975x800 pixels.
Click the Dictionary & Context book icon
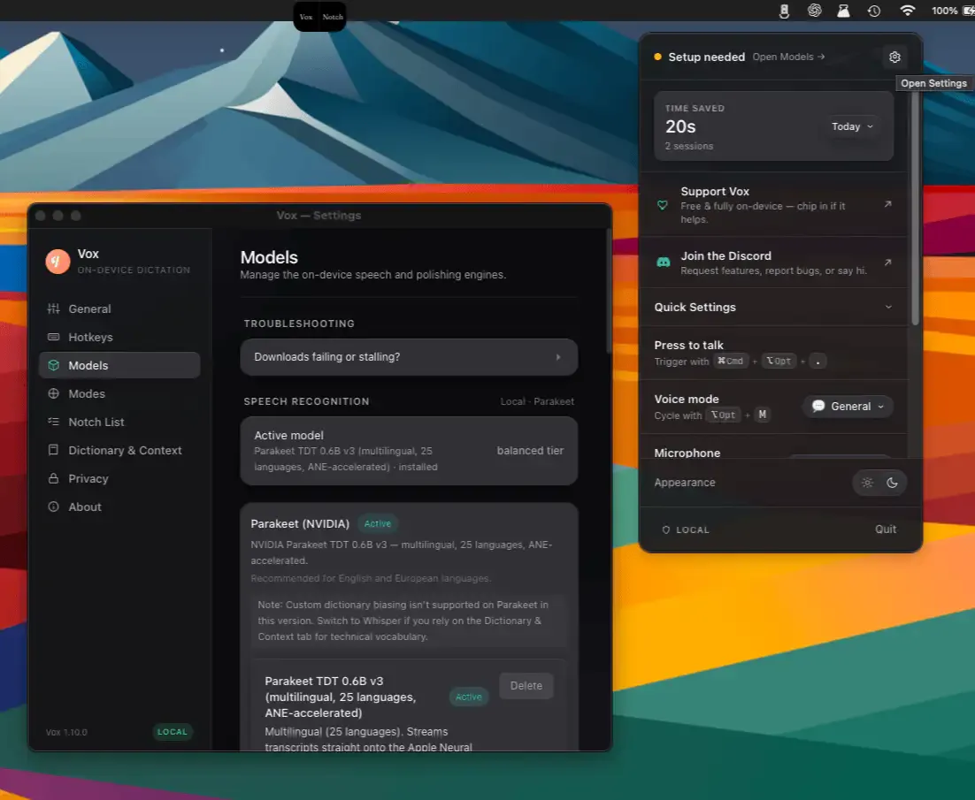coord(53,450)
